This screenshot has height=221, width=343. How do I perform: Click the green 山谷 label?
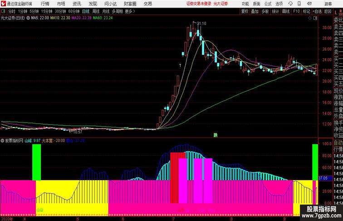click(40, 210)
